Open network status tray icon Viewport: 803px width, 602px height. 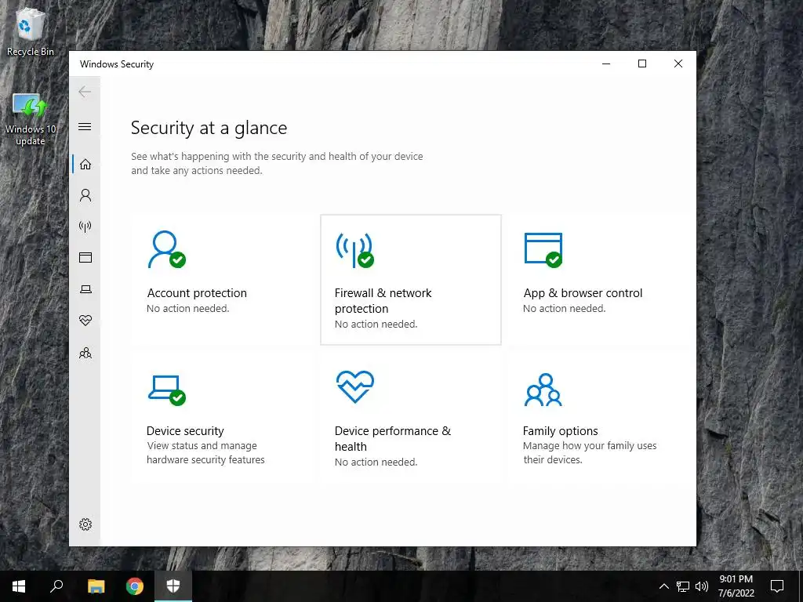tap(683, 586)
